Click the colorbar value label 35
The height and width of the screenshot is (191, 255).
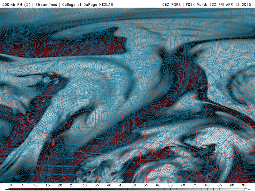(x=97, y=185)
